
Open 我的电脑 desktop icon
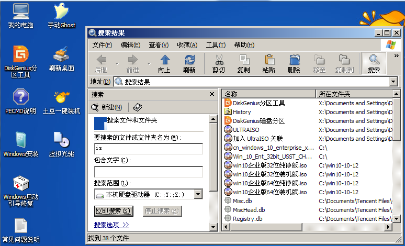click(x=20, y=16)
